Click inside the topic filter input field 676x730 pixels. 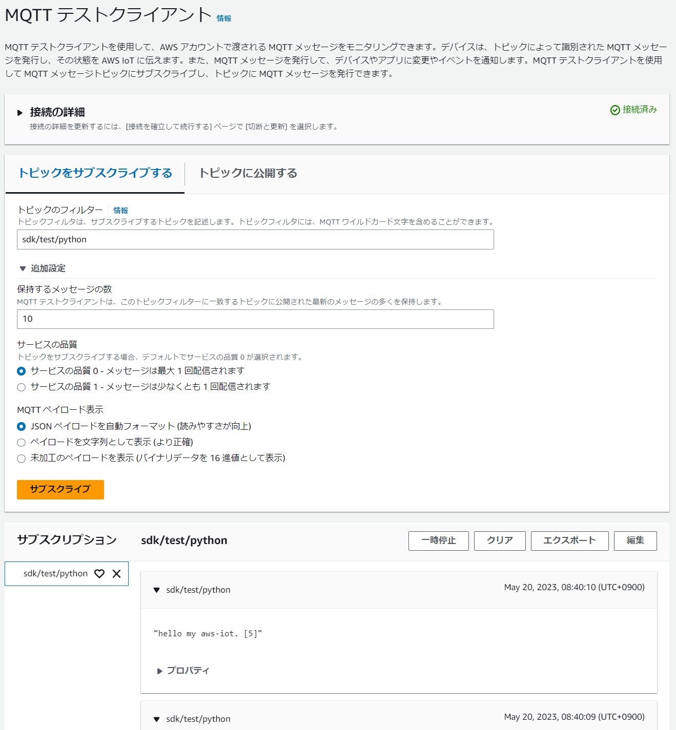[255, 239]
